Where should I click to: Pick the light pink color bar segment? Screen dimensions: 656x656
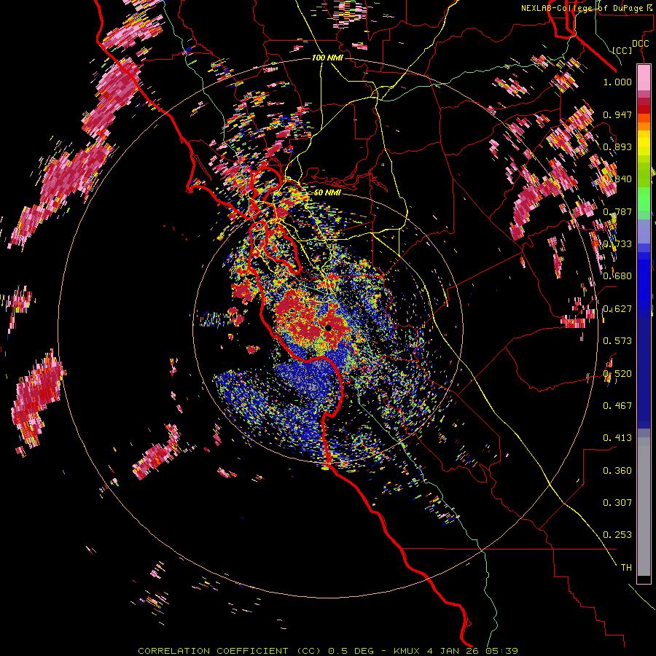[x=644, y=77]
